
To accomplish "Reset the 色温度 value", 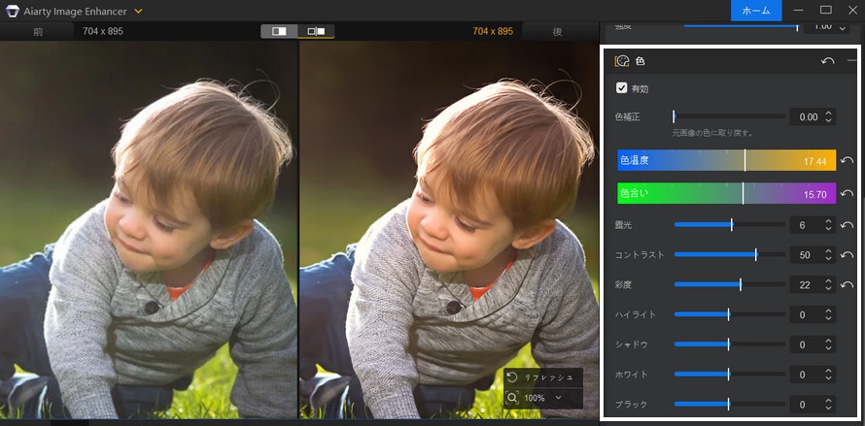I will point(848,161).
